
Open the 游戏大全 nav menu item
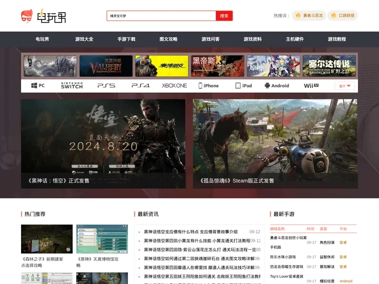[x=84, y=39]
